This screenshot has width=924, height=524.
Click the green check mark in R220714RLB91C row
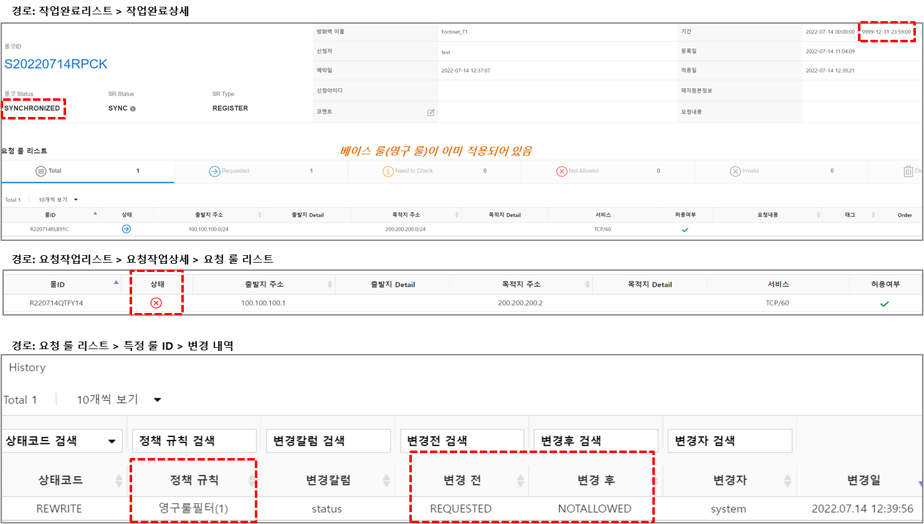pyautogui.click(x=685, y=230)
